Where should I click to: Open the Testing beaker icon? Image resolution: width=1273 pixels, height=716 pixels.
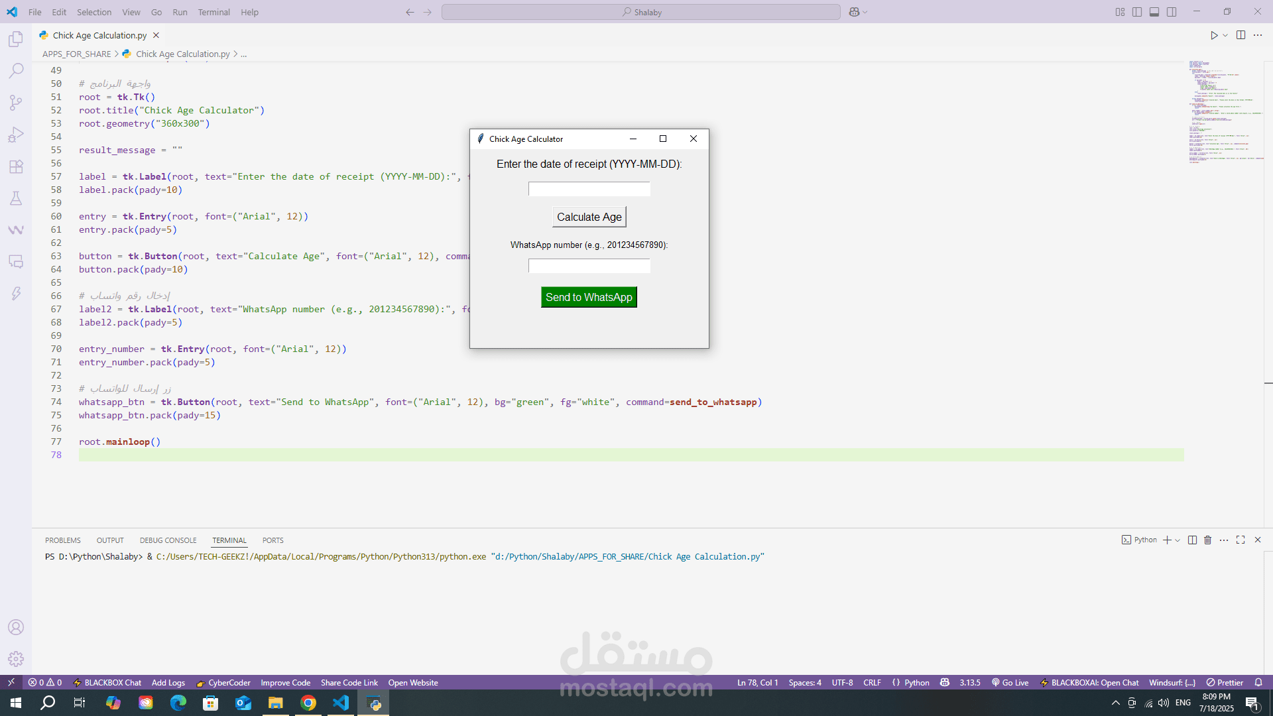tap(16, 198)
